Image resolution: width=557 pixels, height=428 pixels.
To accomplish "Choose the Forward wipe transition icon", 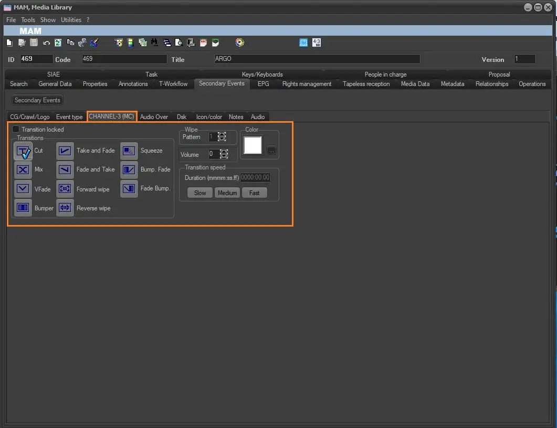I will point(65,189).
